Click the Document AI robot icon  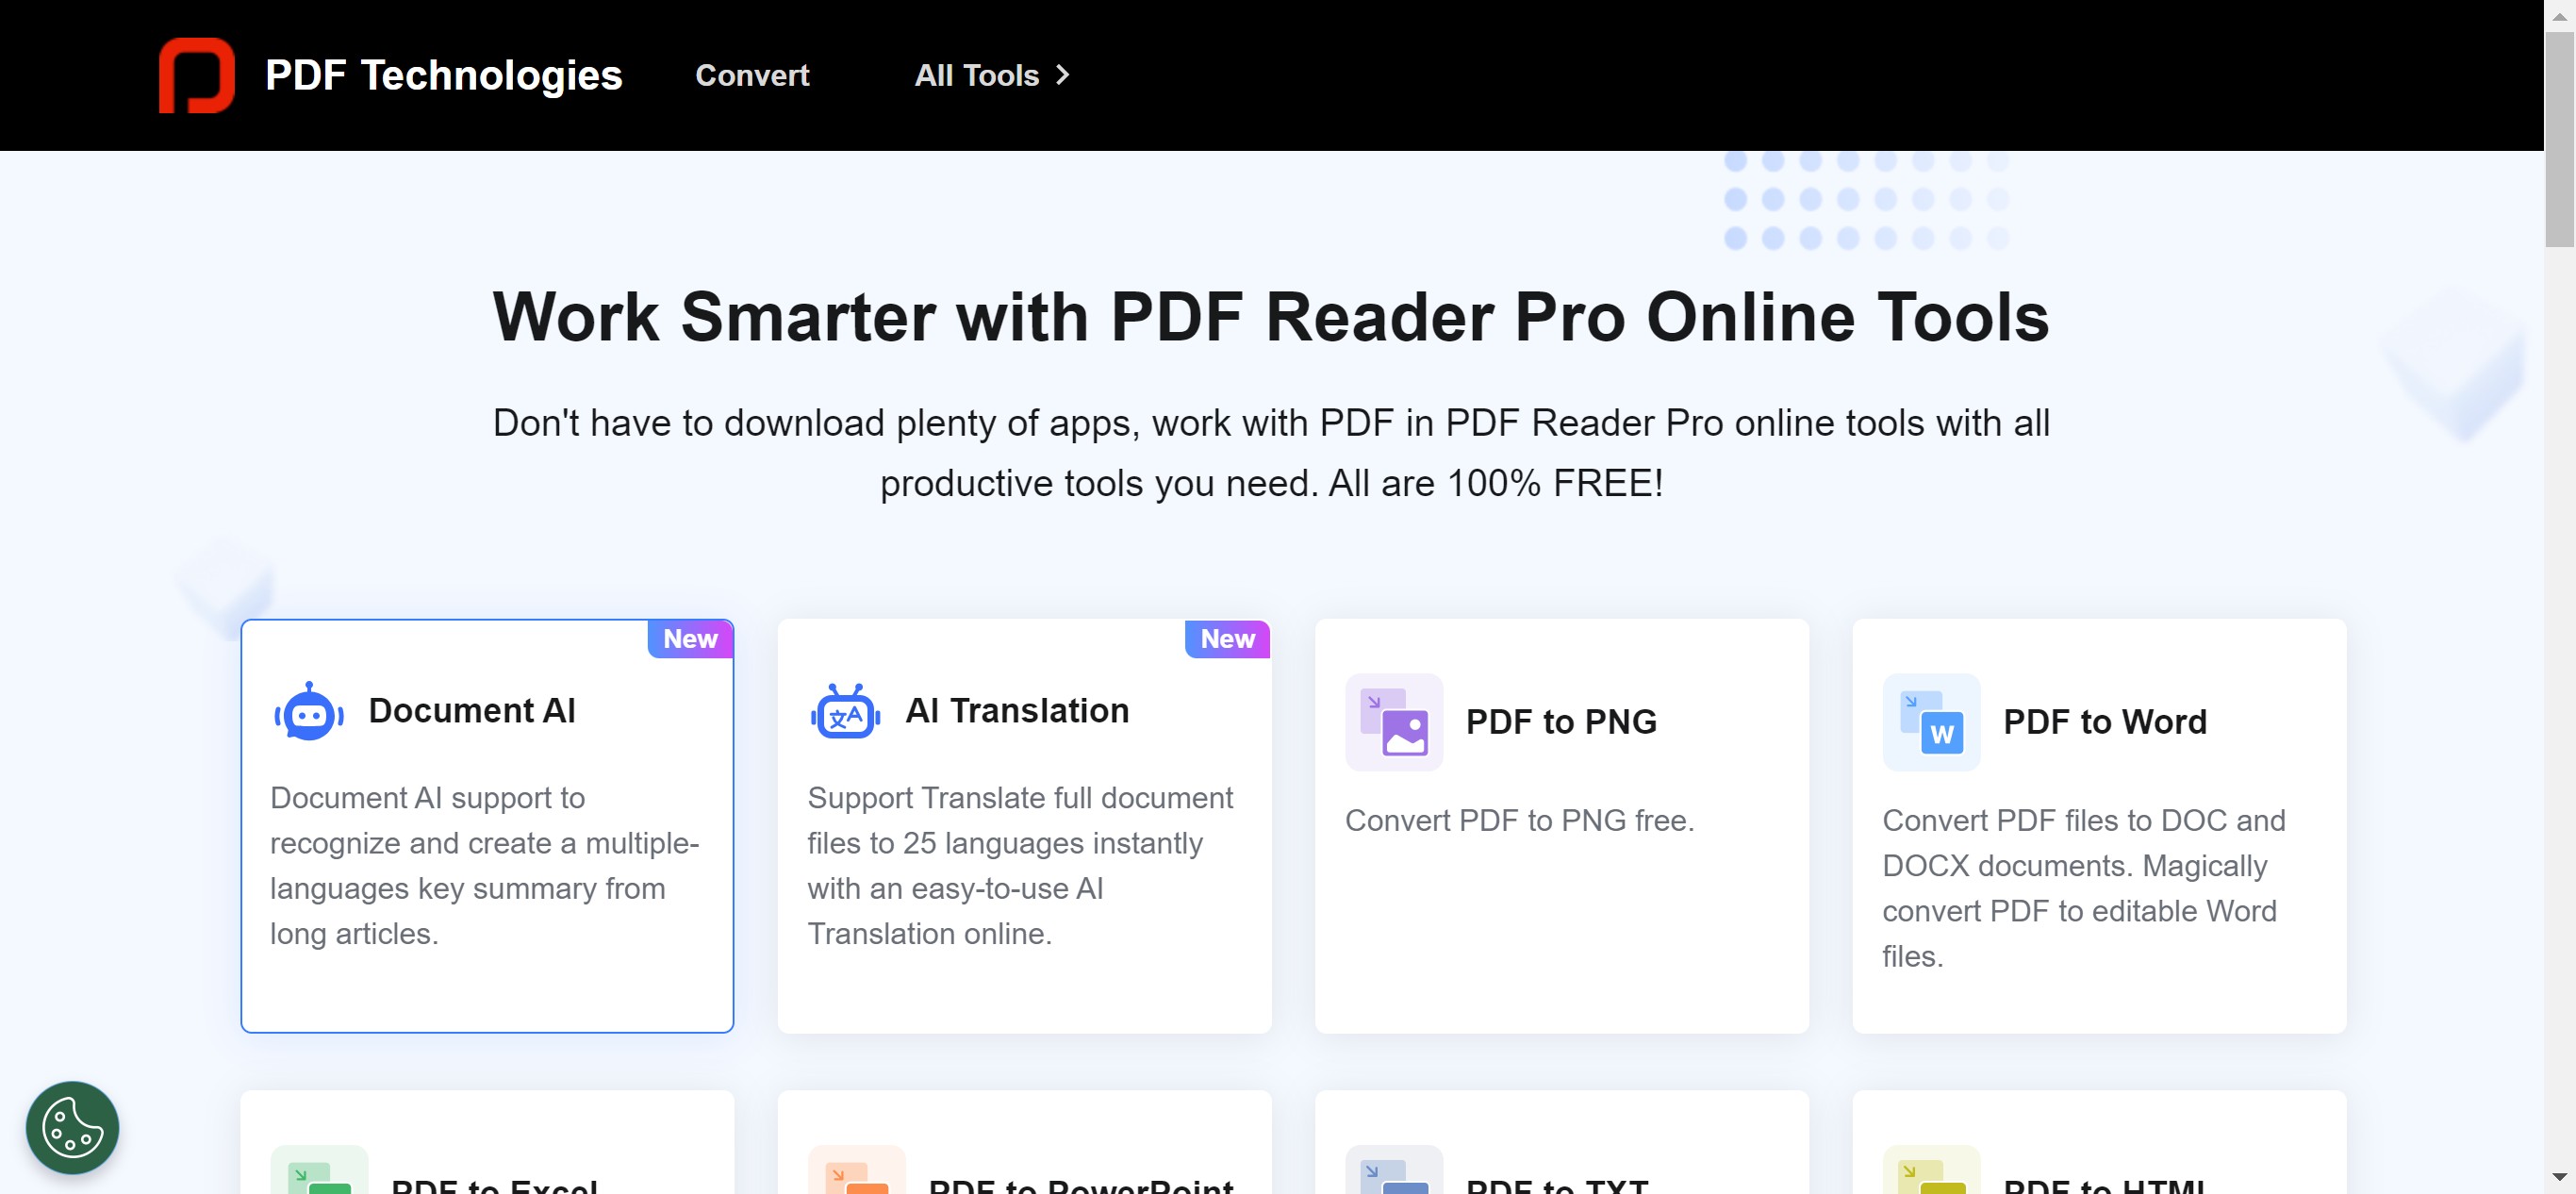pos(309,712)
